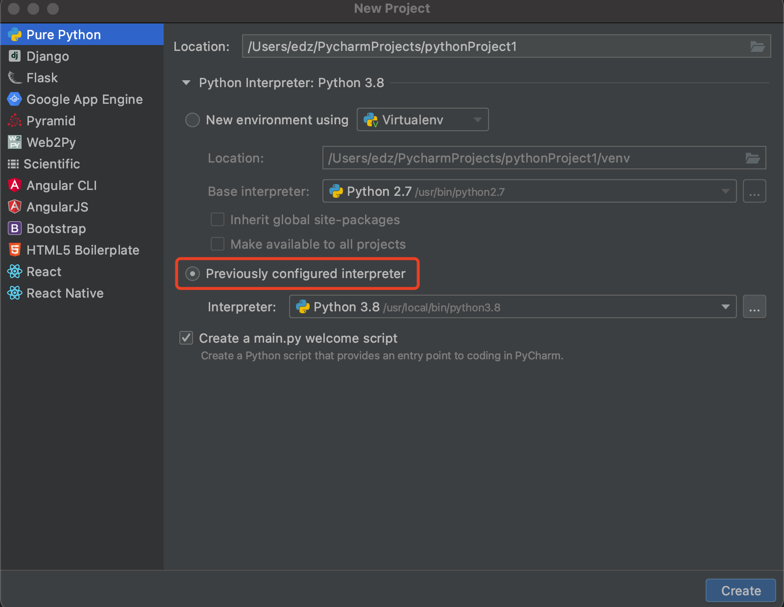
Task: Select Pyramid project type
Action: click(x=82, y=120)
